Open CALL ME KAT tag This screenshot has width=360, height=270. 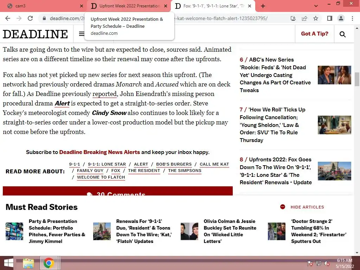[214, 164]
